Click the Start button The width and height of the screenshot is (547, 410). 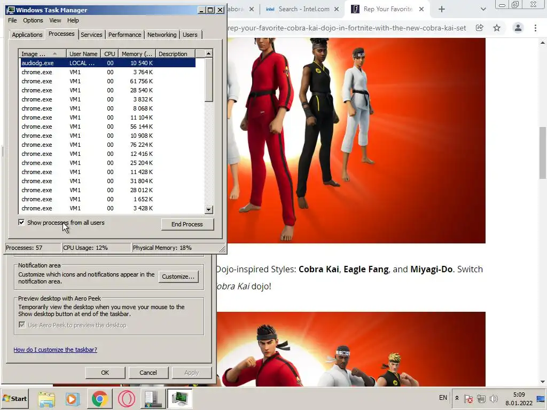click(x=14, y=398)
